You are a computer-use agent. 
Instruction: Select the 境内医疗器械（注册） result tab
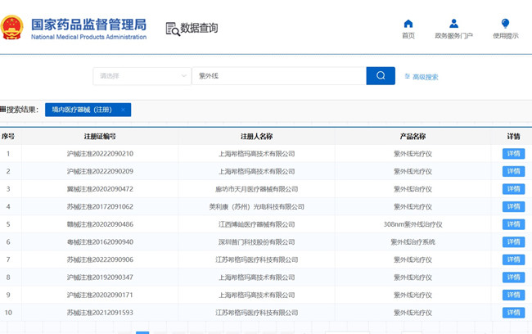(x=82, y=110)
